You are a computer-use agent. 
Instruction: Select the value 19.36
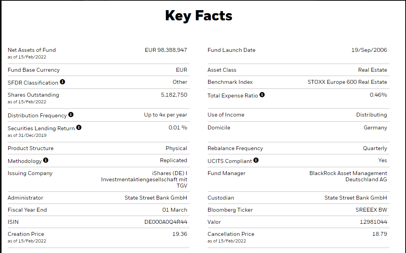(x=180, y=234)
